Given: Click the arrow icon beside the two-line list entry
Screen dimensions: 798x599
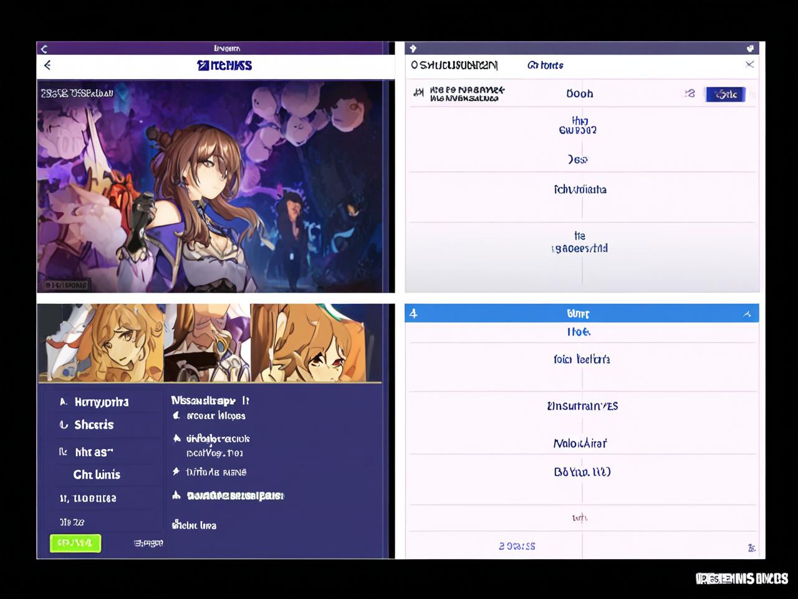Looking at the screenshot, I should [x=177, y=439].
